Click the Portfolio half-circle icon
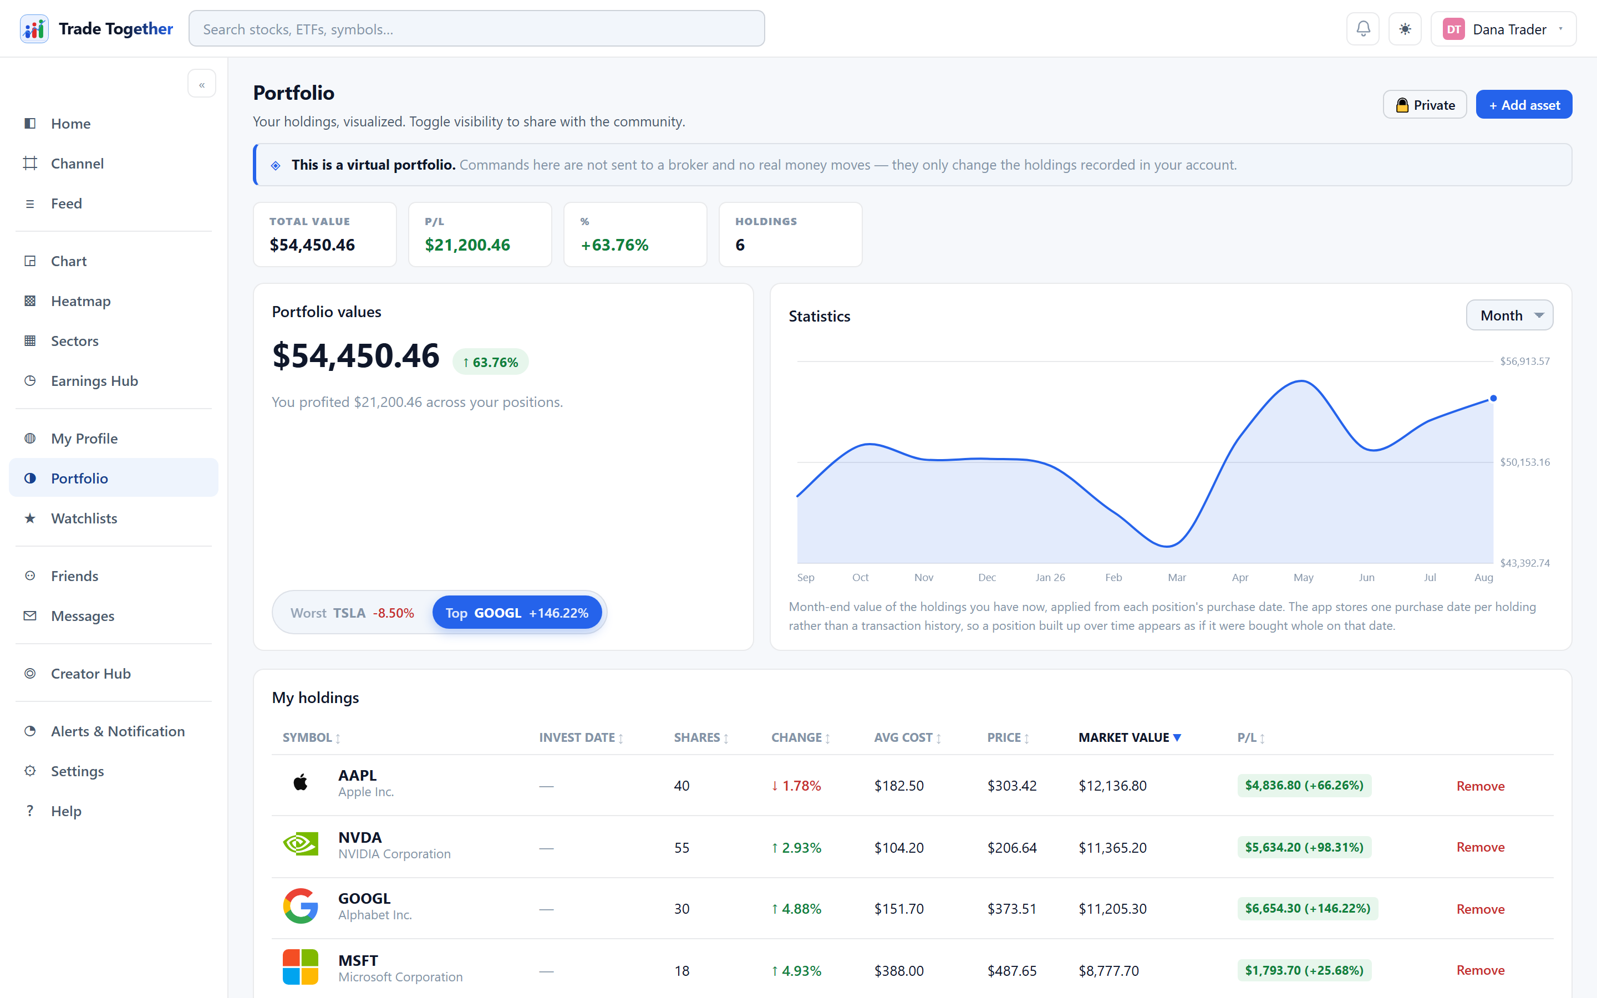This screenshot has height=998, width=1597. [x=30, y=478]
